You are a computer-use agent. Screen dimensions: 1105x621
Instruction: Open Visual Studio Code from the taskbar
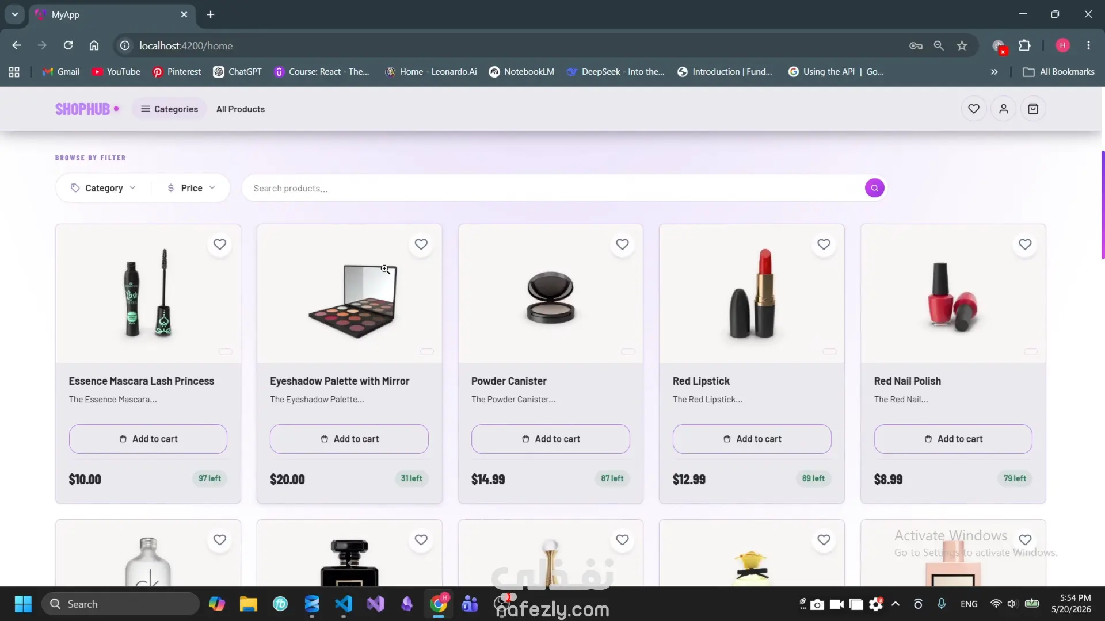344,604
